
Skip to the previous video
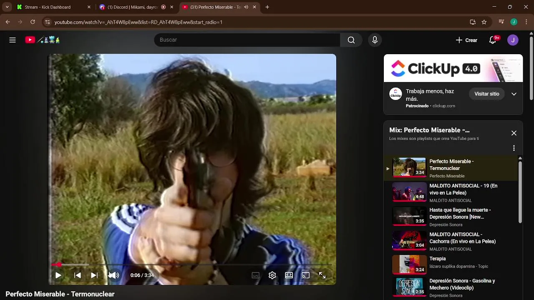pos(78,275)
